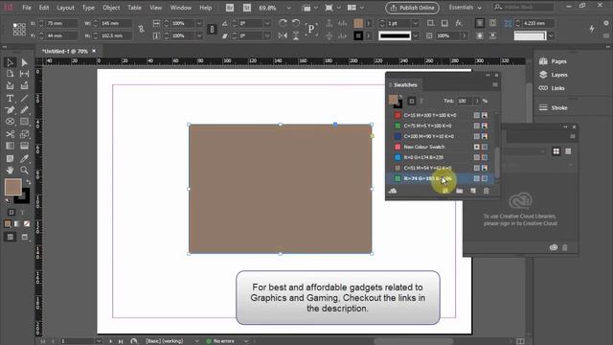
Task: Open the Pages panel
Action: pos(553,61)
